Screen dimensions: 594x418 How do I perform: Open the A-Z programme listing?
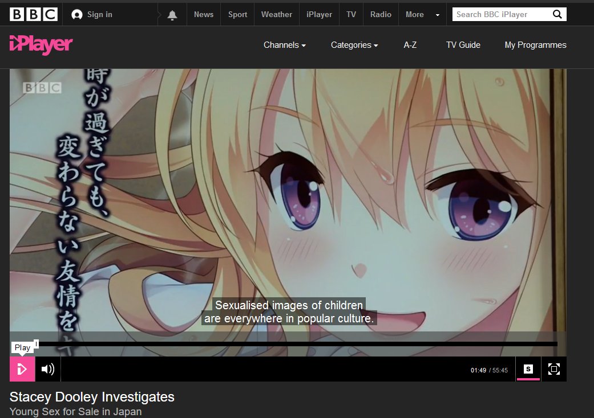point(410,45)
